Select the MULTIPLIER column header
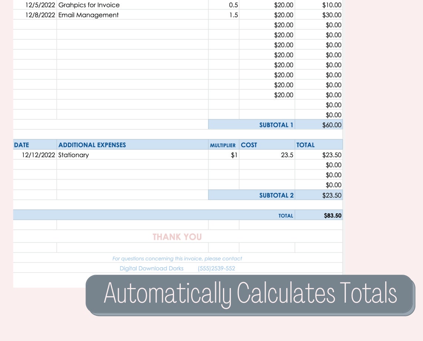The image size is (423, 341). (223, 145)
